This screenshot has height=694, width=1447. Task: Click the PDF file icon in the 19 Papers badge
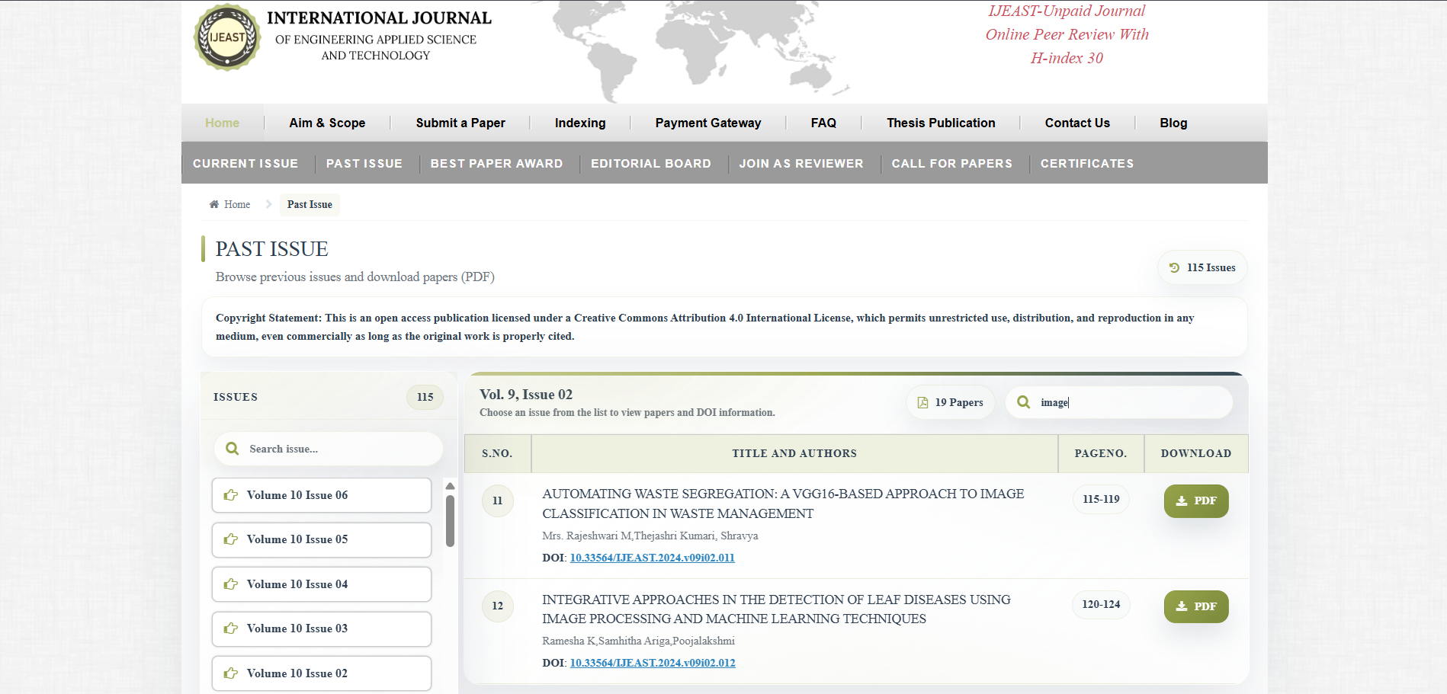[x=923, y=402]
